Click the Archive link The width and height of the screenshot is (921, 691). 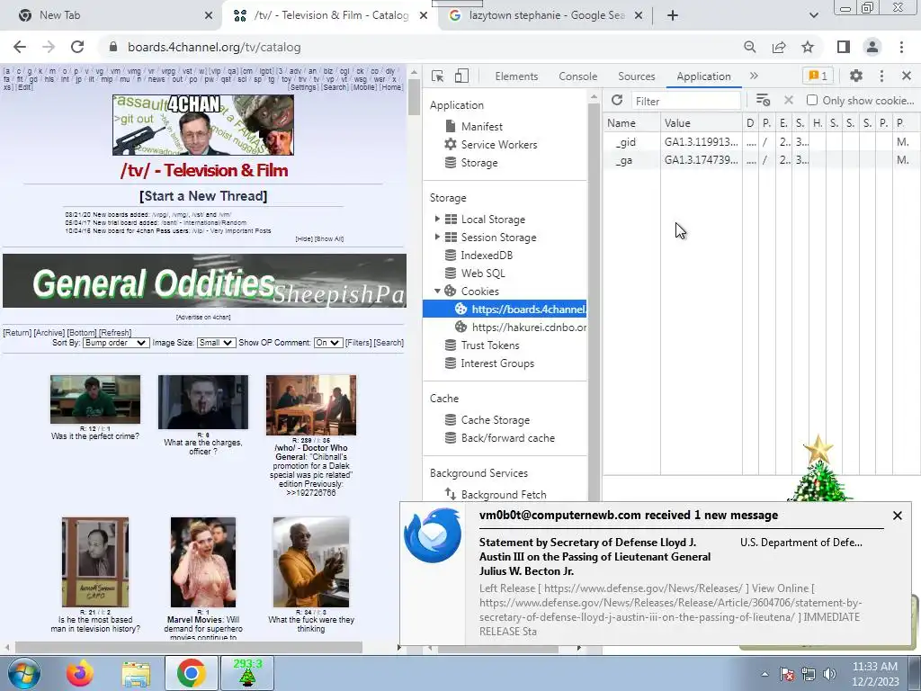pyautogui.click(x=49, y=333)
